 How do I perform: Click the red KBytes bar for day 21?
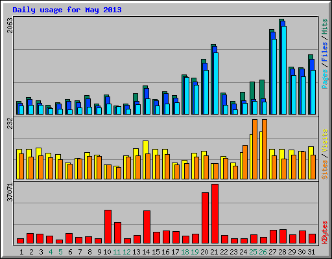pyautogui.click(x=215, y=214)
